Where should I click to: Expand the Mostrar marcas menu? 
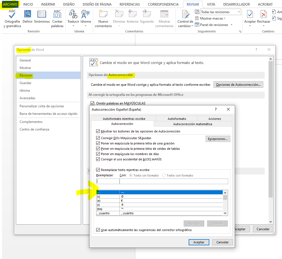coord(212,18)
